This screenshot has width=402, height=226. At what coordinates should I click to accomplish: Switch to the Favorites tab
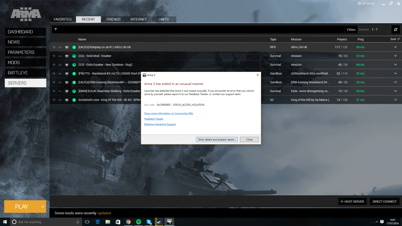(63, 19)
